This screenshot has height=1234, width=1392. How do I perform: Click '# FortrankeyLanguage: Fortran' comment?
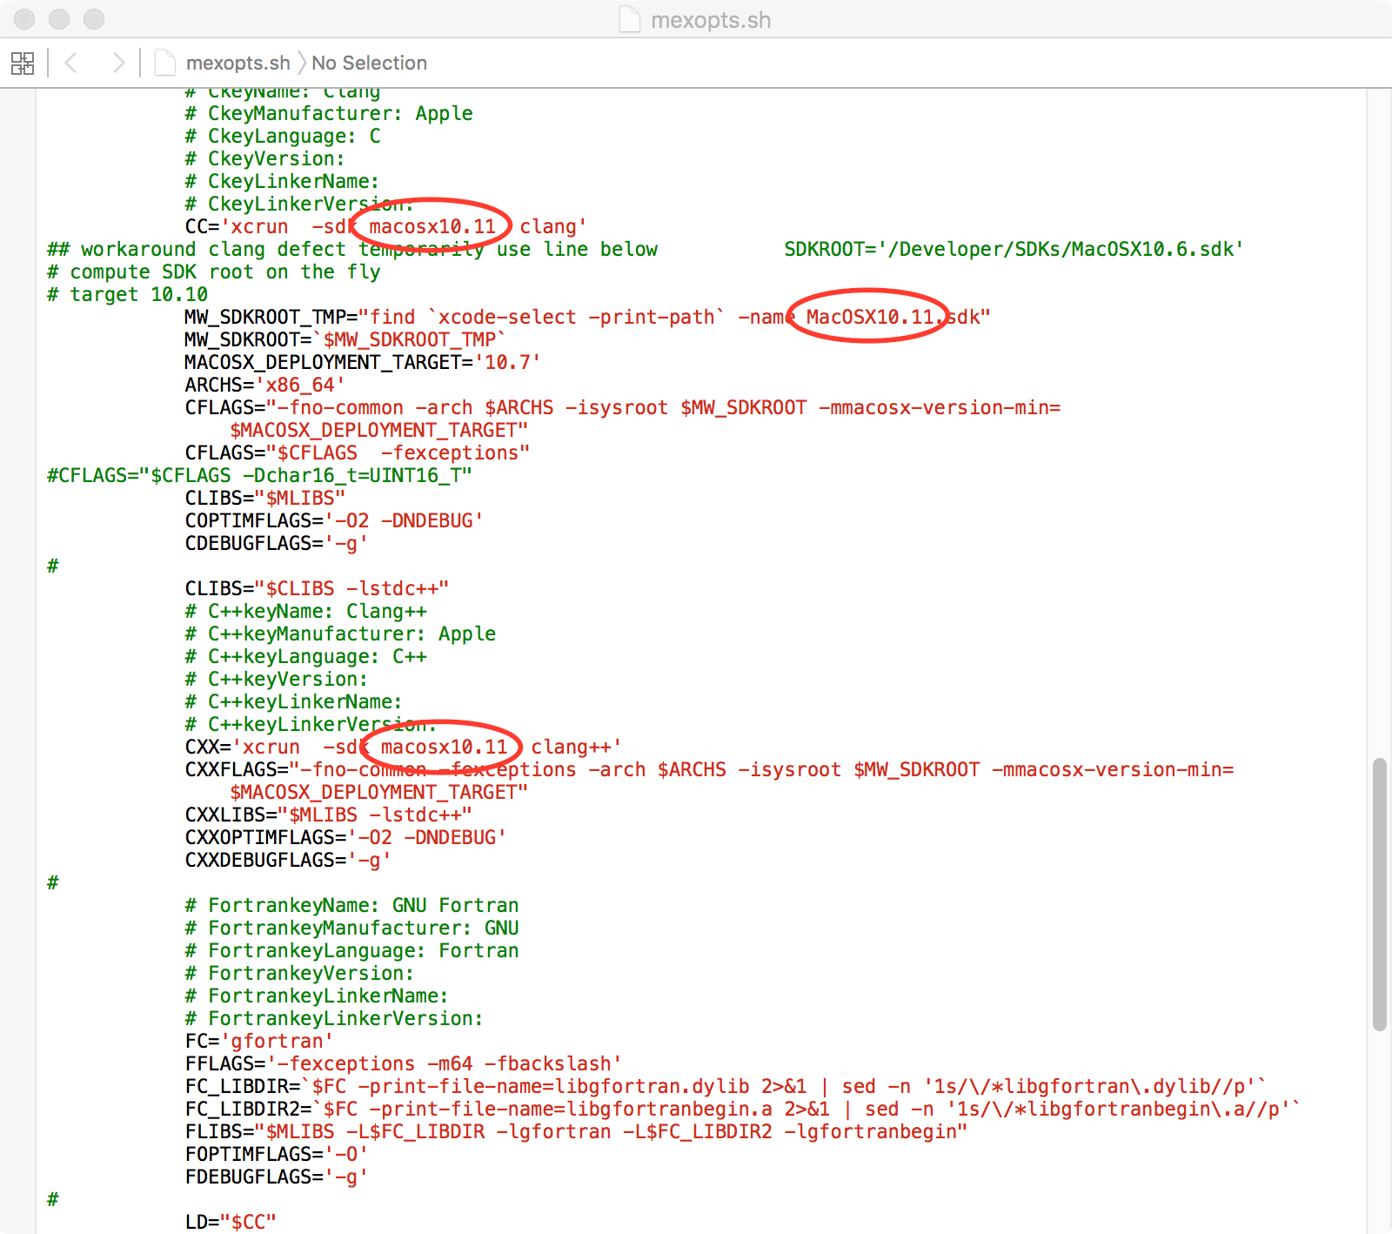click(351, 950)
